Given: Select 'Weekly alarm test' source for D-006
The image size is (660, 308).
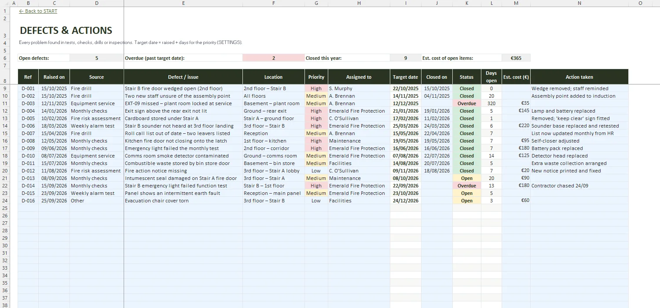Looking at the screenshot, I should pos(97,126).
